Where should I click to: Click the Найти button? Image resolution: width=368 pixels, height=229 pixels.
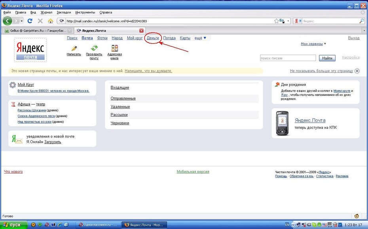327,58
